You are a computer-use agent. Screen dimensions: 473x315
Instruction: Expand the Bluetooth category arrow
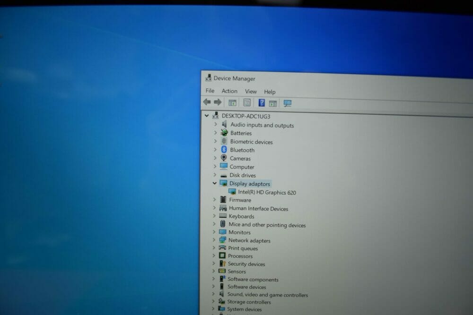[215, 149]
